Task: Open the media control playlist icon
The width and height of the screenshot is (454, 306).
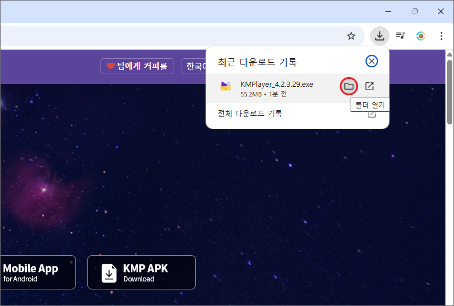Action: coord(400,36)
